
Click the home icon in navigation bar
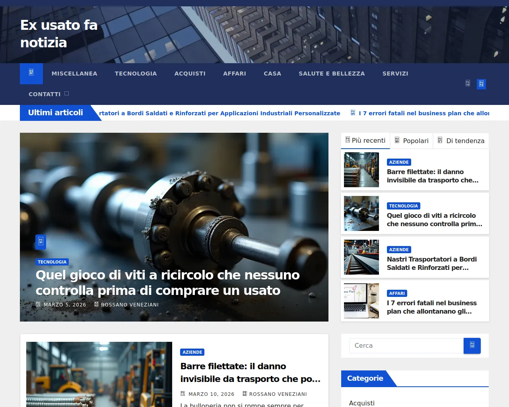[x=31, y=73]
